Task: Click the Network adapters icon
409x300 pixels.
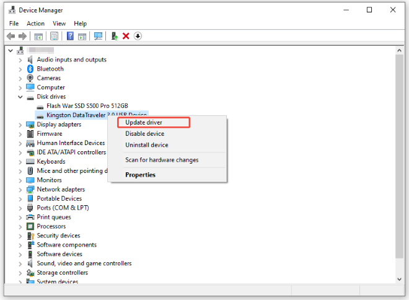Action: pyautogui.click(x=30, y=190)
